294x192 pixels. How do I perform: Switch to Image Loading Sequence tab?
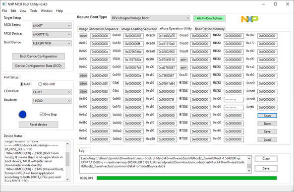[139, 29]
